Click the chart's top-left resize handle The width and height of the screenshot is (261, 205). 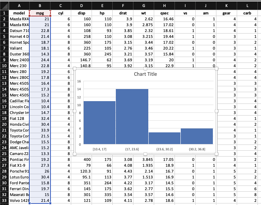(74, 69)
